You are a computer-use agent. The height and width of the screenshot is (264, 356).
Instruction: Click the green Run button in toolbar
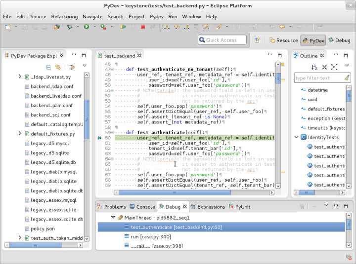(x=87, y=27)
